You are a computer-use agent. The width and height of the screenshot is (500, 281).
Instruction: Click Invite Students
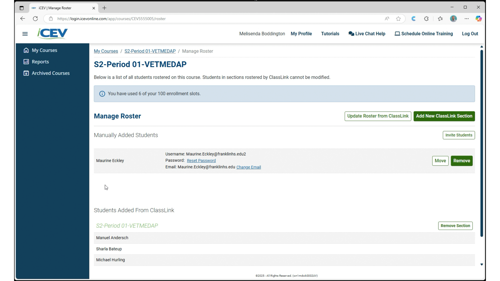click(459, 135)
